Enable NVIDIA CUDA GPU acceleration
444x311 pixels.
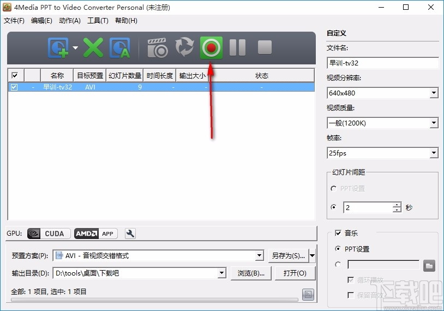point(49,234)
